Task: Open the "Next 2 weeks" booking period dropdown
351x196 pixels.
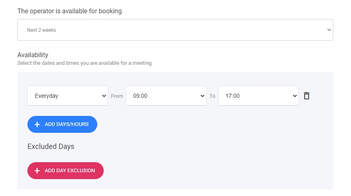Action: click(175, 30)
